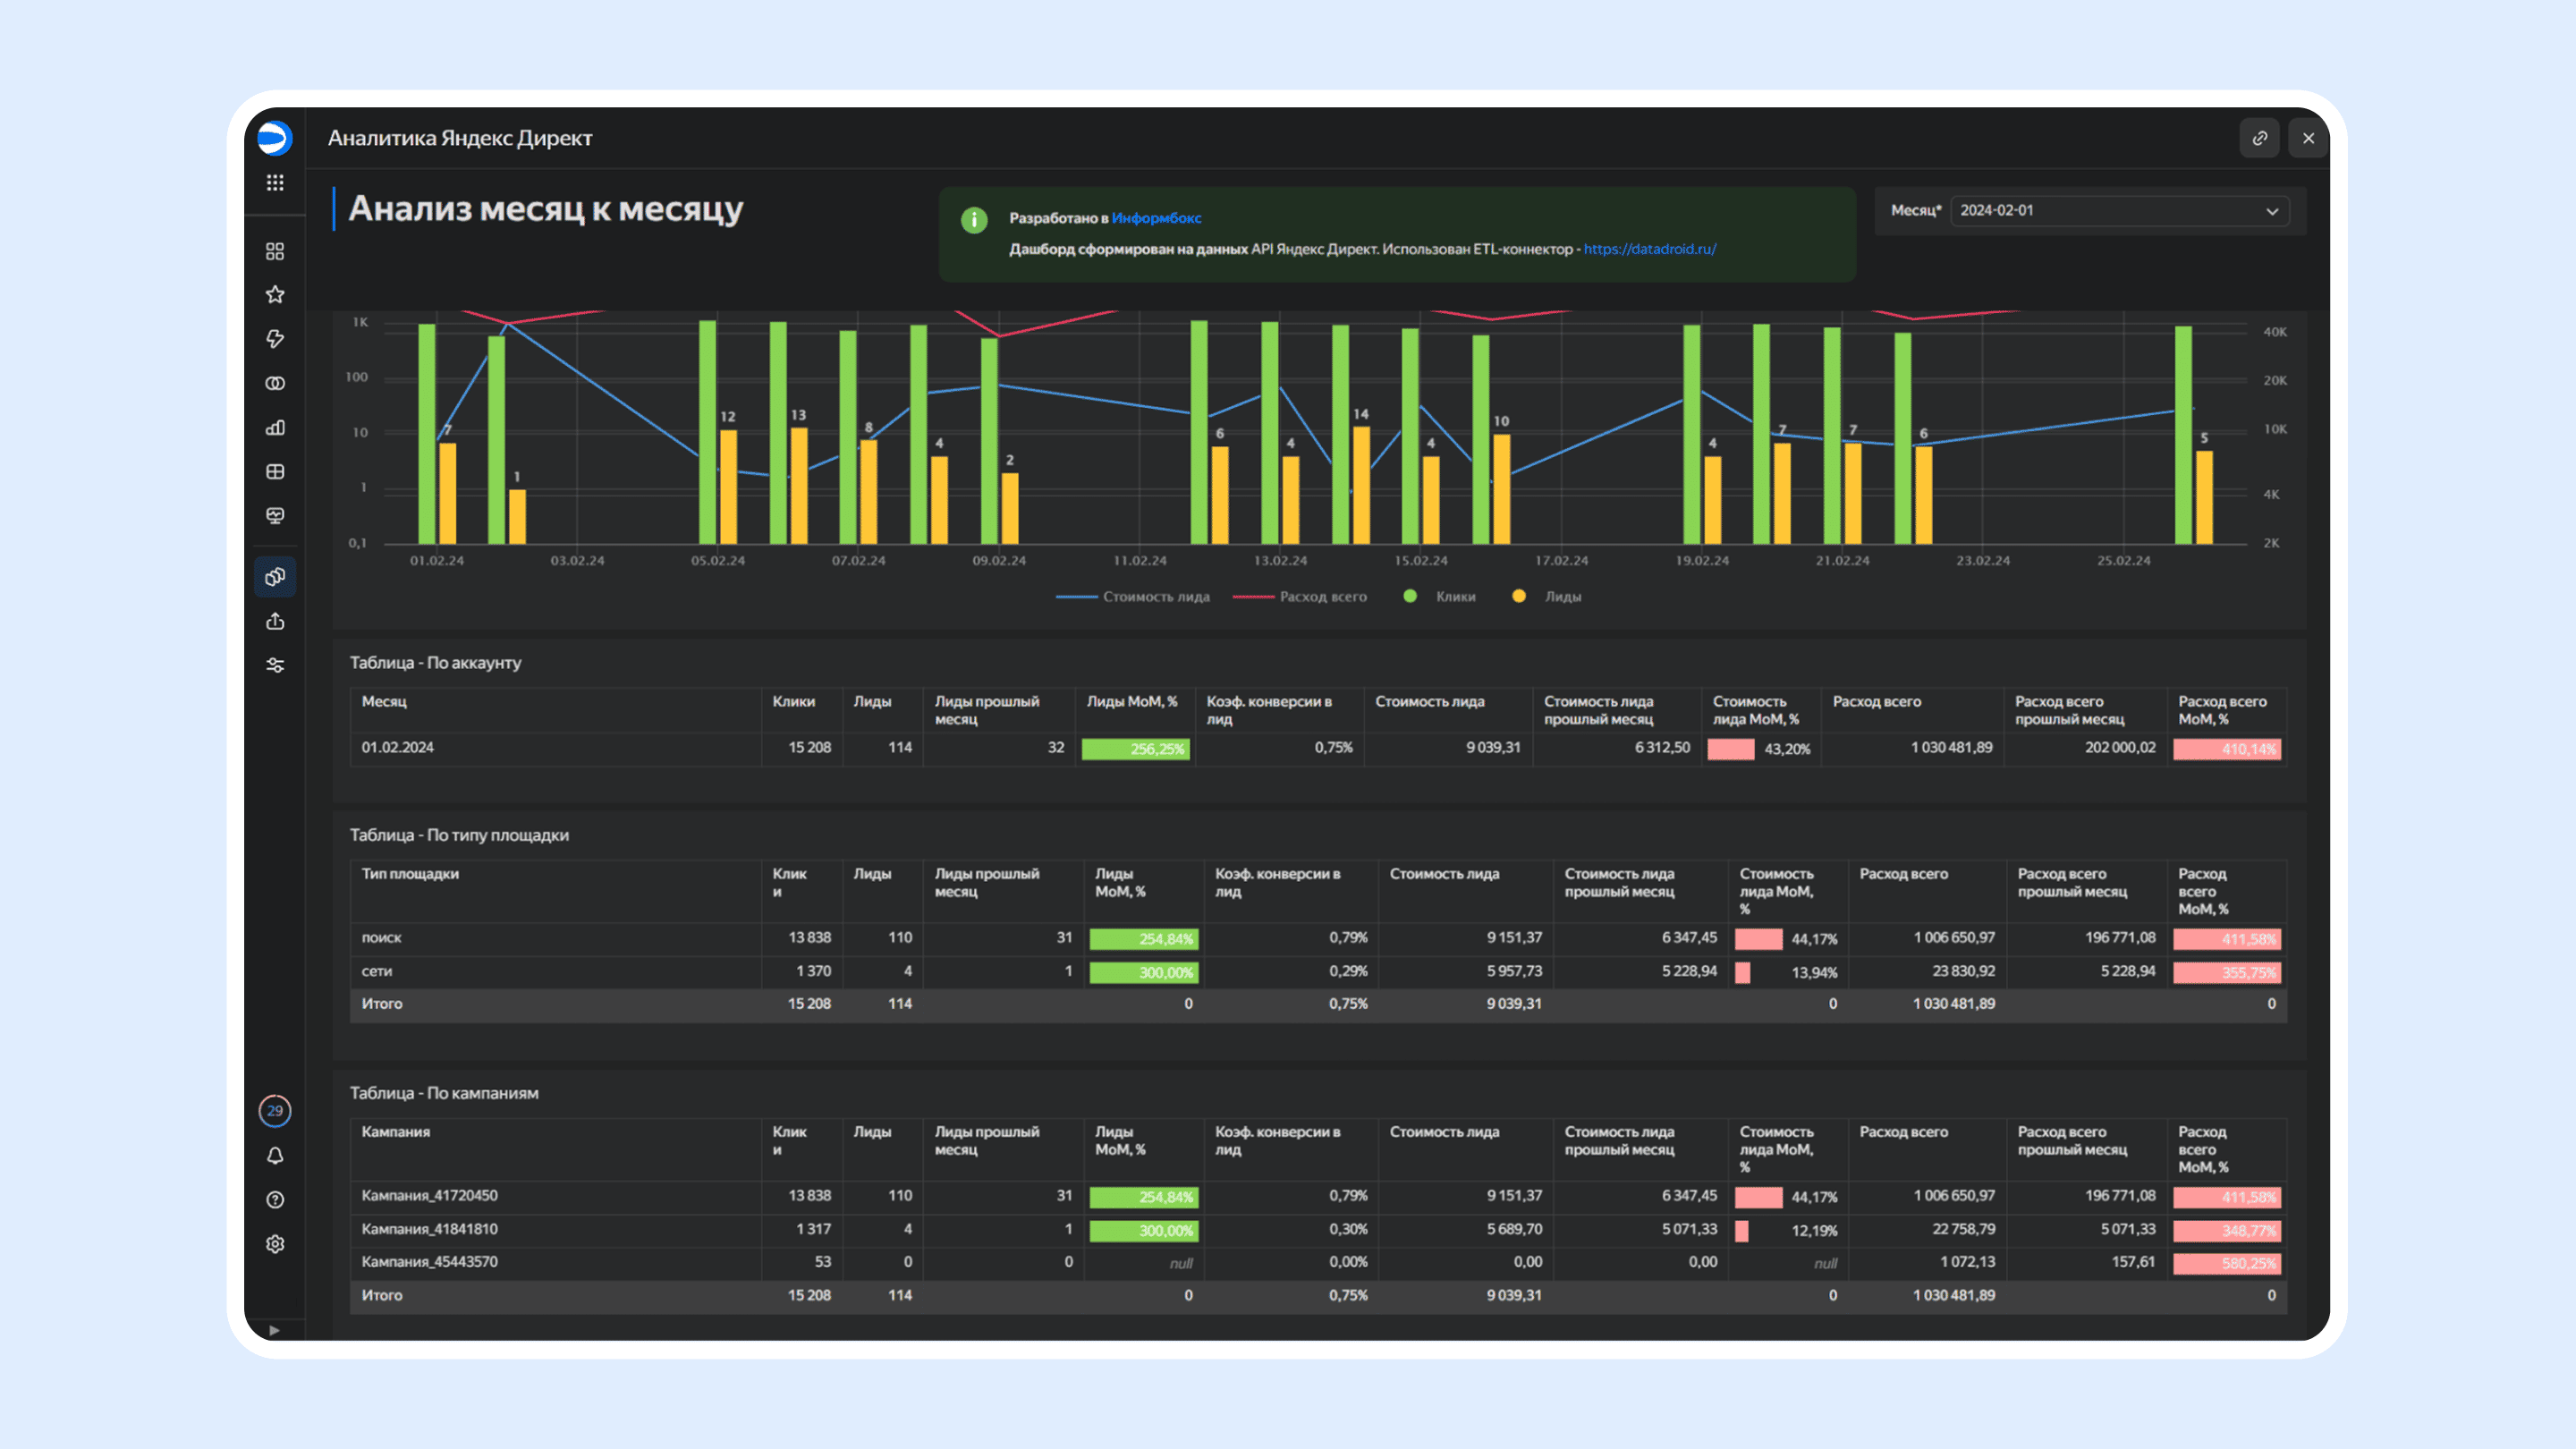Toggle Стоимость лида legend item
Viewport: 2576px width, 1449px height.
coord(1133,597)
